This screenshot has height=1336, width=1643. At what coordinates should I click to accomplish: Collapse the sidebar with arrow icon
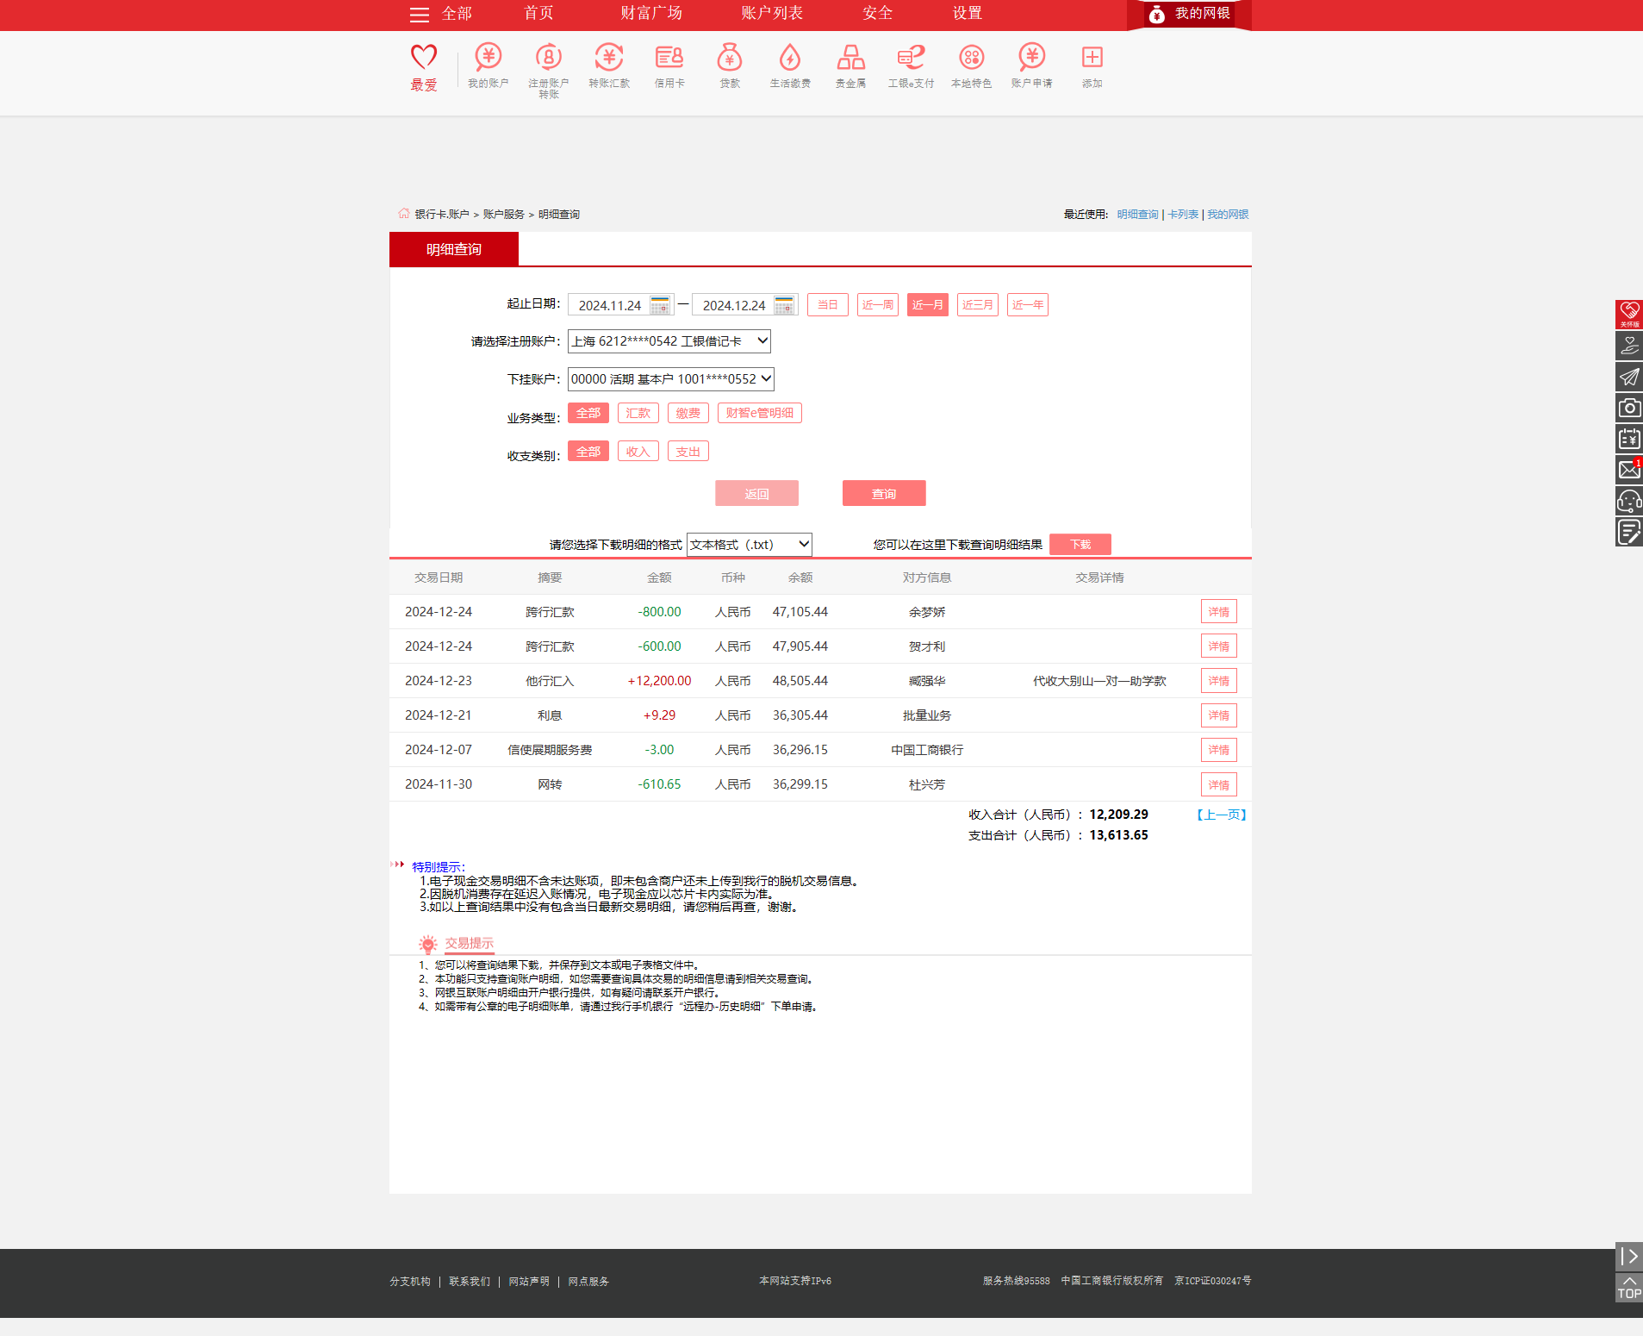click(x=1629, y=1256)
